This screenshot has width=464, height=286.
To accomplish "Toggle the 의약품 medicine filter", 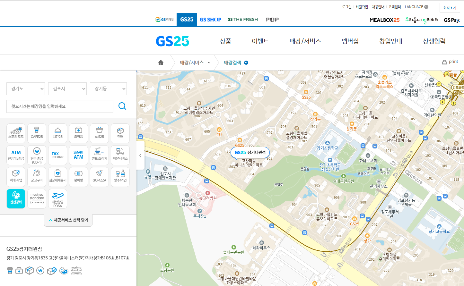I will (78, 133).
